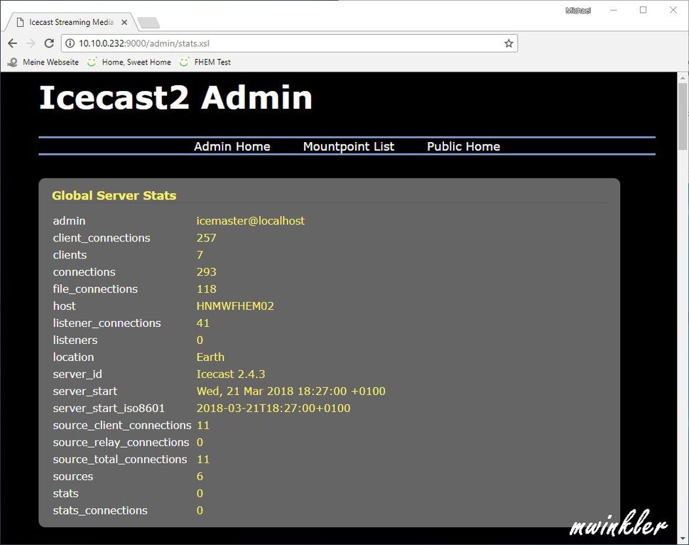Viewport: 689px width, 545px height.
Task: Click server_id value Icecast 2.4.3
Action: 231,374
